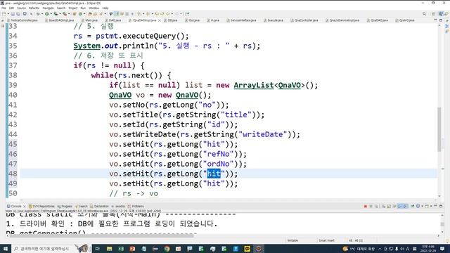Image resolution: width=450 pixels, height=253 pixels.
Task: Select the Search view tab
Action: coord(82,206)
